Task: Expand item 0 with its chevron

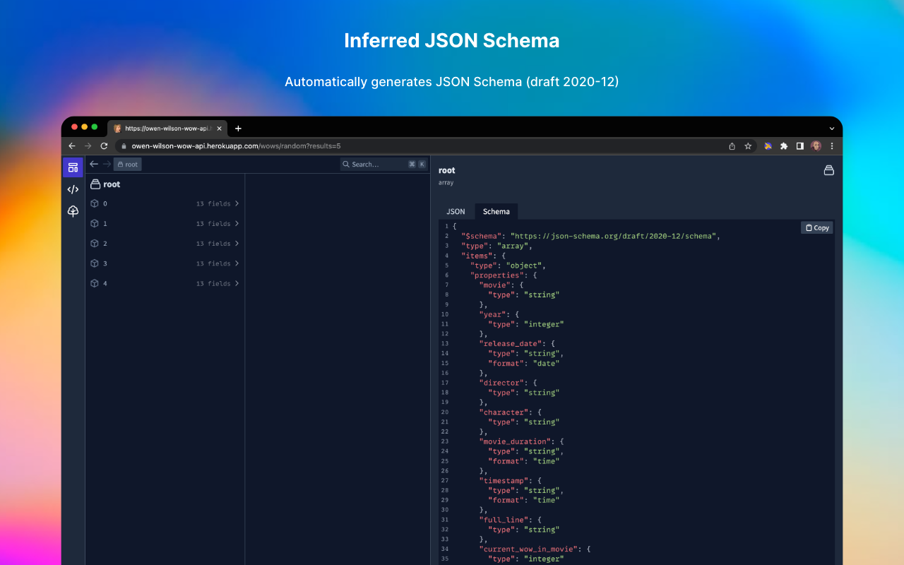Action: (237, 203)
